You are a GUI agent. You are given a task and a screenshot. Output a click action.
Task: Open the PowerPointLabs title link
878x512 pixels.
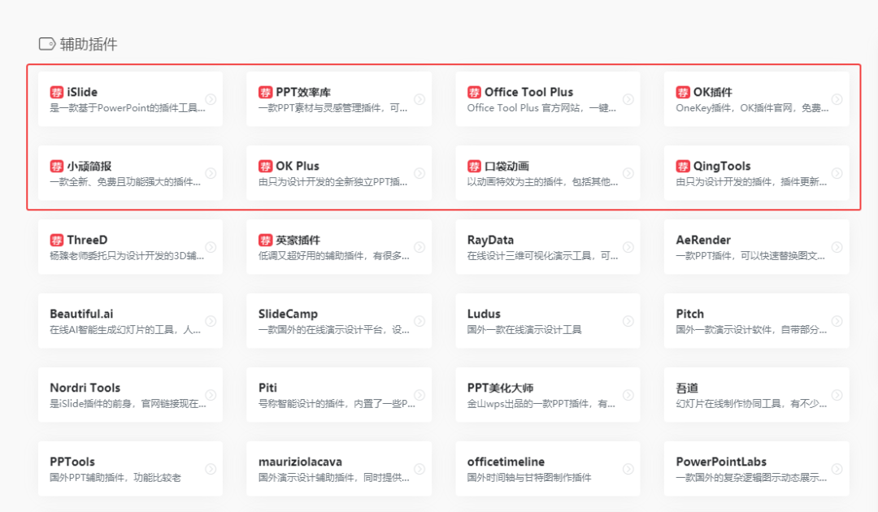click(721, 462)
